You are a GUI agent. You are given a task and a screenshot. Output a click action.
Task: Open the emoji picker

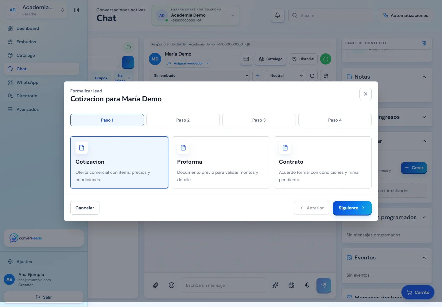[172, 285]
